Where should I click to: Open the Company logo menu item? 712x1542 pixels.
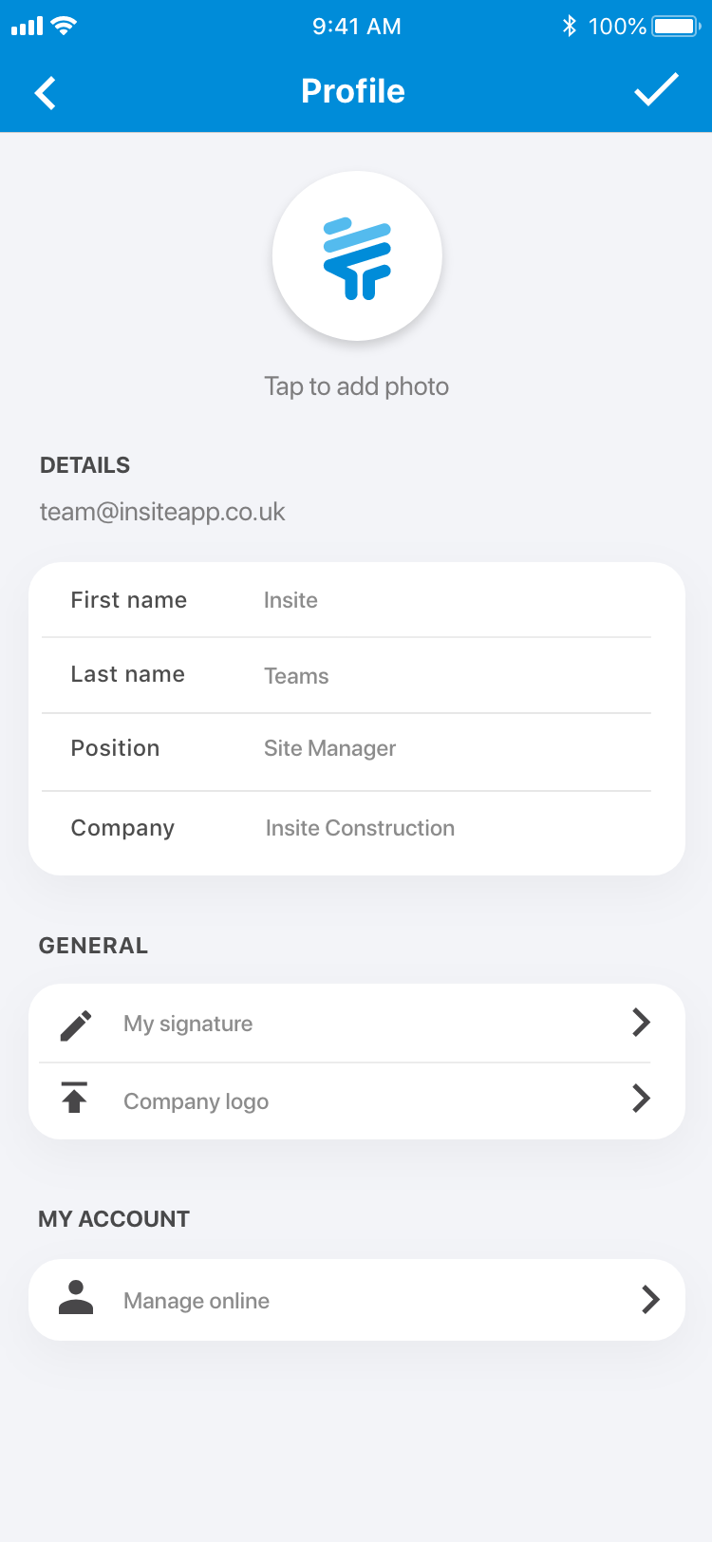[x=357, y=1100]
